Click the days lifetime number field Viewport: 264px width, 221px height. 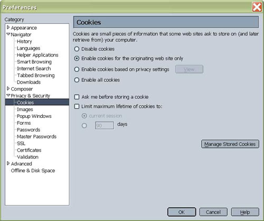click(105, 125)
